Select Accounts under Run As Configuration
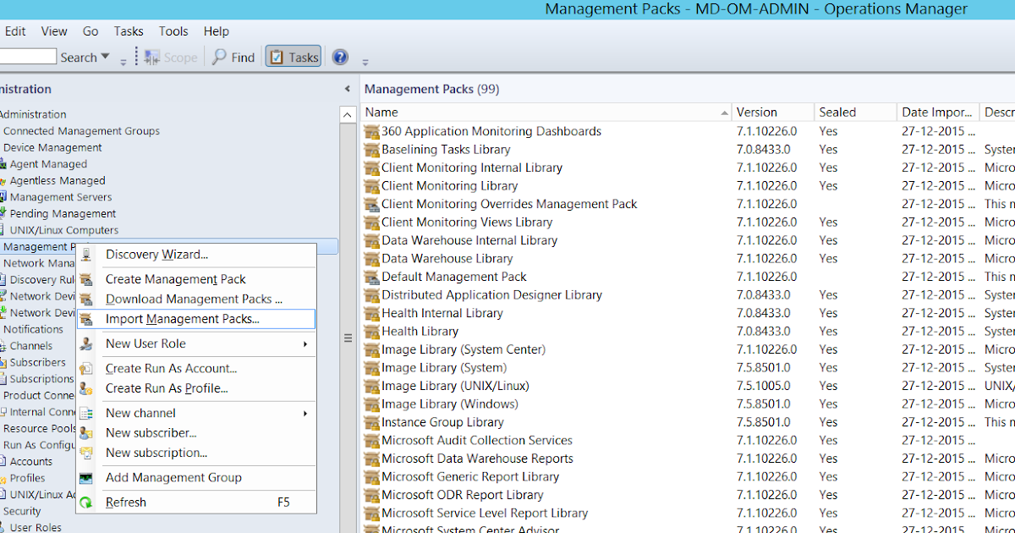 pyautogui.click(x=31, y=461)
